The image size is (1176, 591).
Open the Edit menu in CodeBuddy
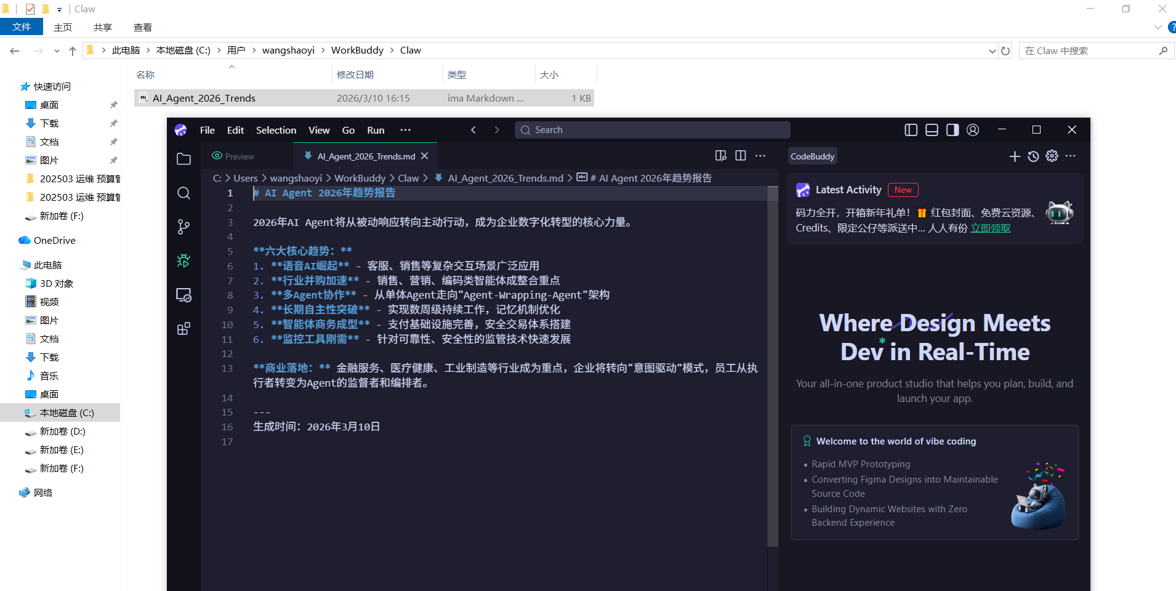[235, 130]
